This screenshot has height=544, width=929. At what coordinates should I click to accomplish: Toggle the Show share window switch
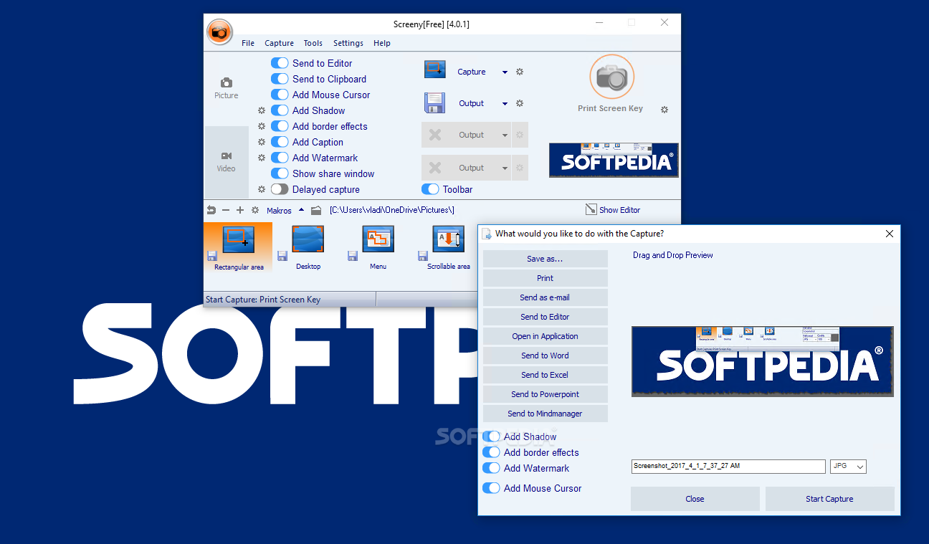(280, 173)
